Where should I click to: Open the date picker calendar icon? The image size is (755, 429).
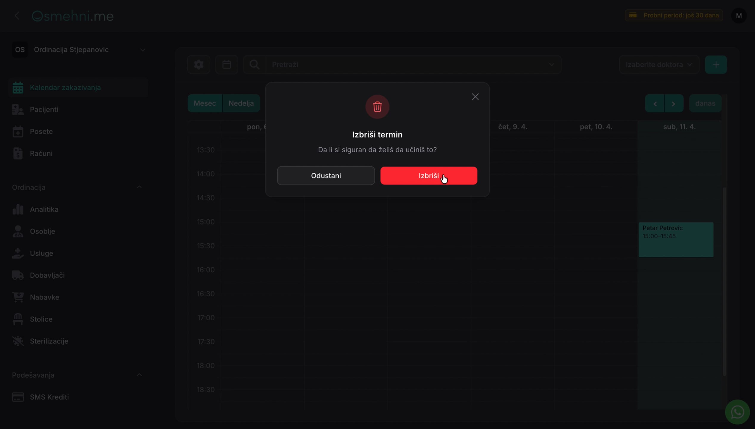(x=226, y=65)
